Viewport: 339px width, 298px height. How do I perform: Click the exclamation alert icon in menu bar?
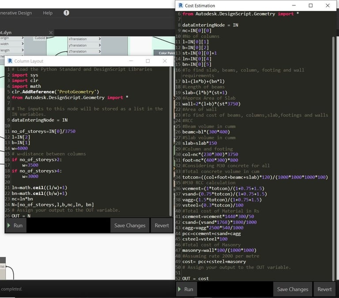coord(66,13)
